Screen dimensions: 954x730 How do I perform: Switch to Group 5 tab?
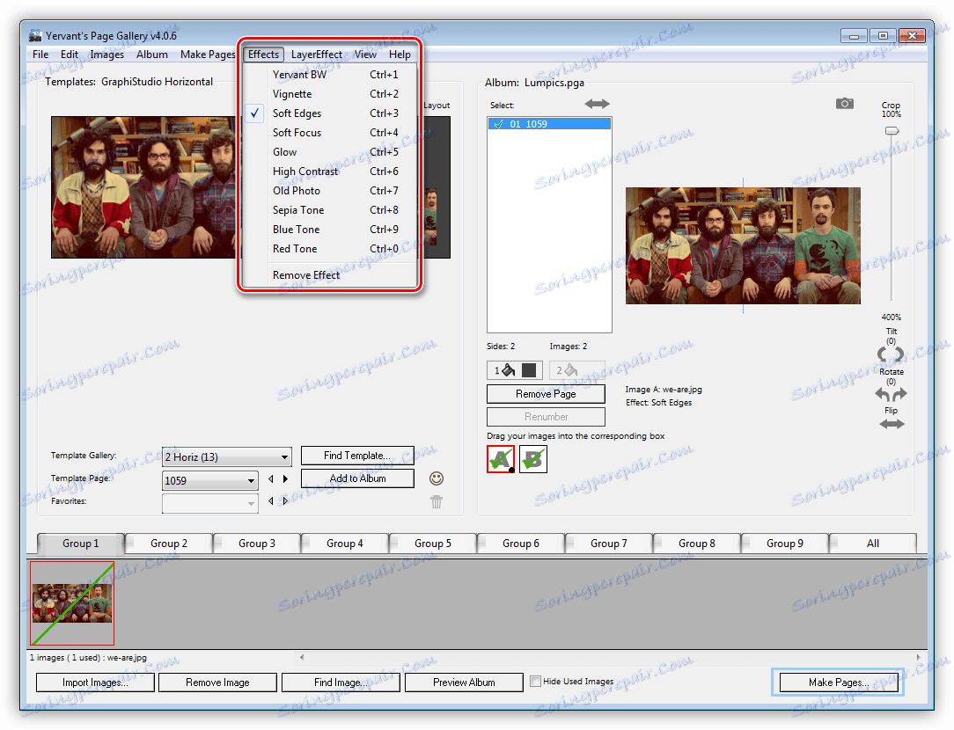pyautogui.click(x=433, y=544)
